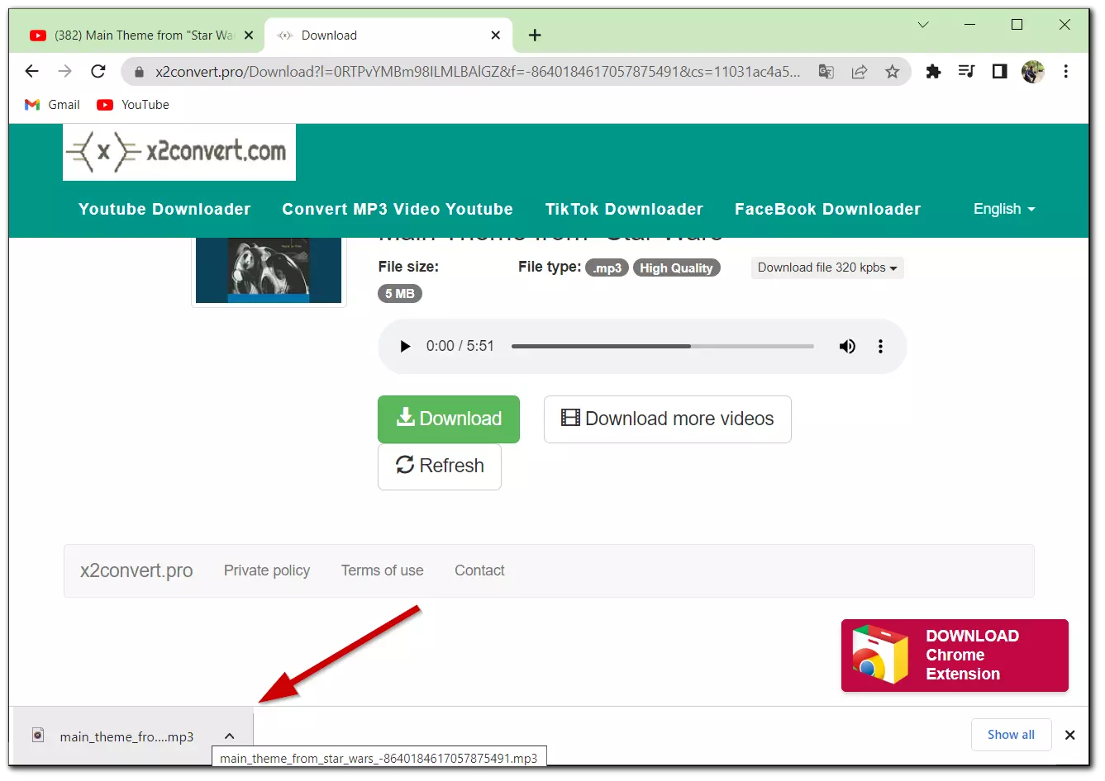Image resolution: width=1105 pixels, height=781 pixels.
Task: Open the Chrome three-dot menu
Action: click(x=1066, y=72)
